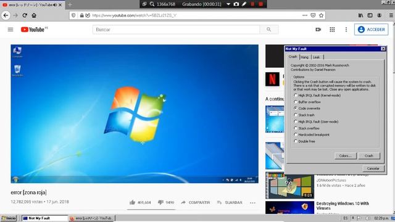Screen dimensions: 395x222
Task: Switch to Hang tab in Not My Fault
Action: [x=304, y=57]
